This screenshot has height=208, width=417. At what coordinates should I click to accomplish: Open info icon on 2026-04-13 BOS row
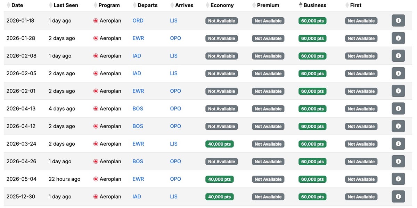pyautogui.click(x=398, y=109)
